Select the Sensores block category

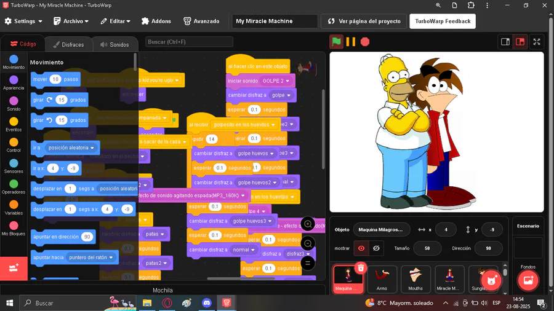[14, 166]
